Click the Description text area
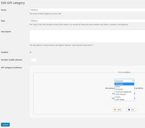This screenshot has height=128, width=145. 87,36
